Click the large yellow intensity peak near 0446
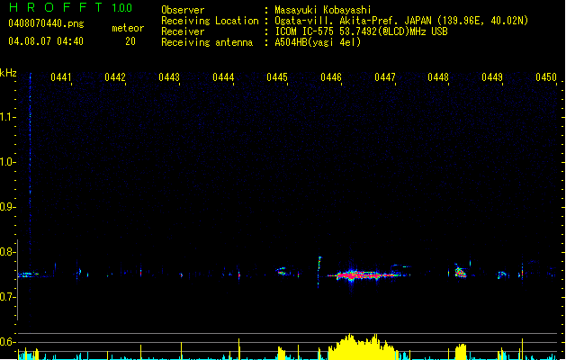 click(x=361, y=347)
